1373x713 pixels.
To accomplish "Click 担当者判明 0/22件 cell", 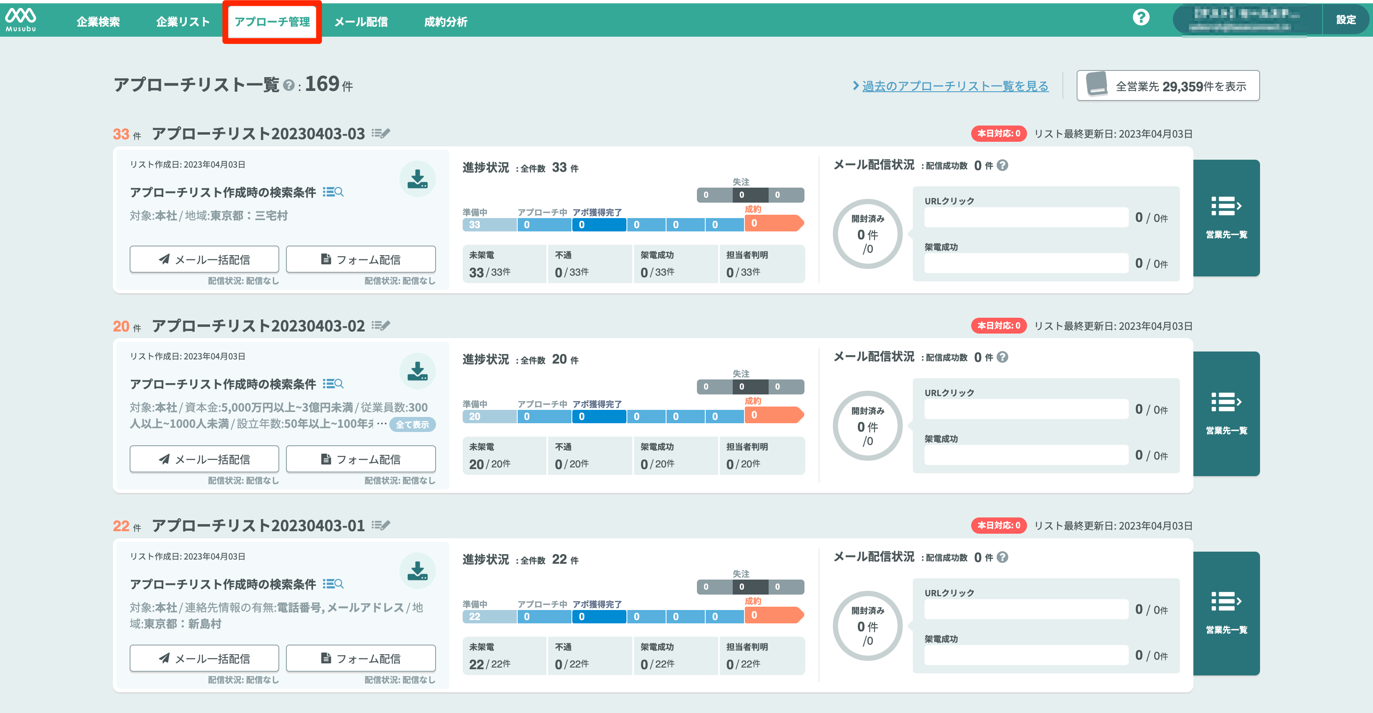I will 762,656.
